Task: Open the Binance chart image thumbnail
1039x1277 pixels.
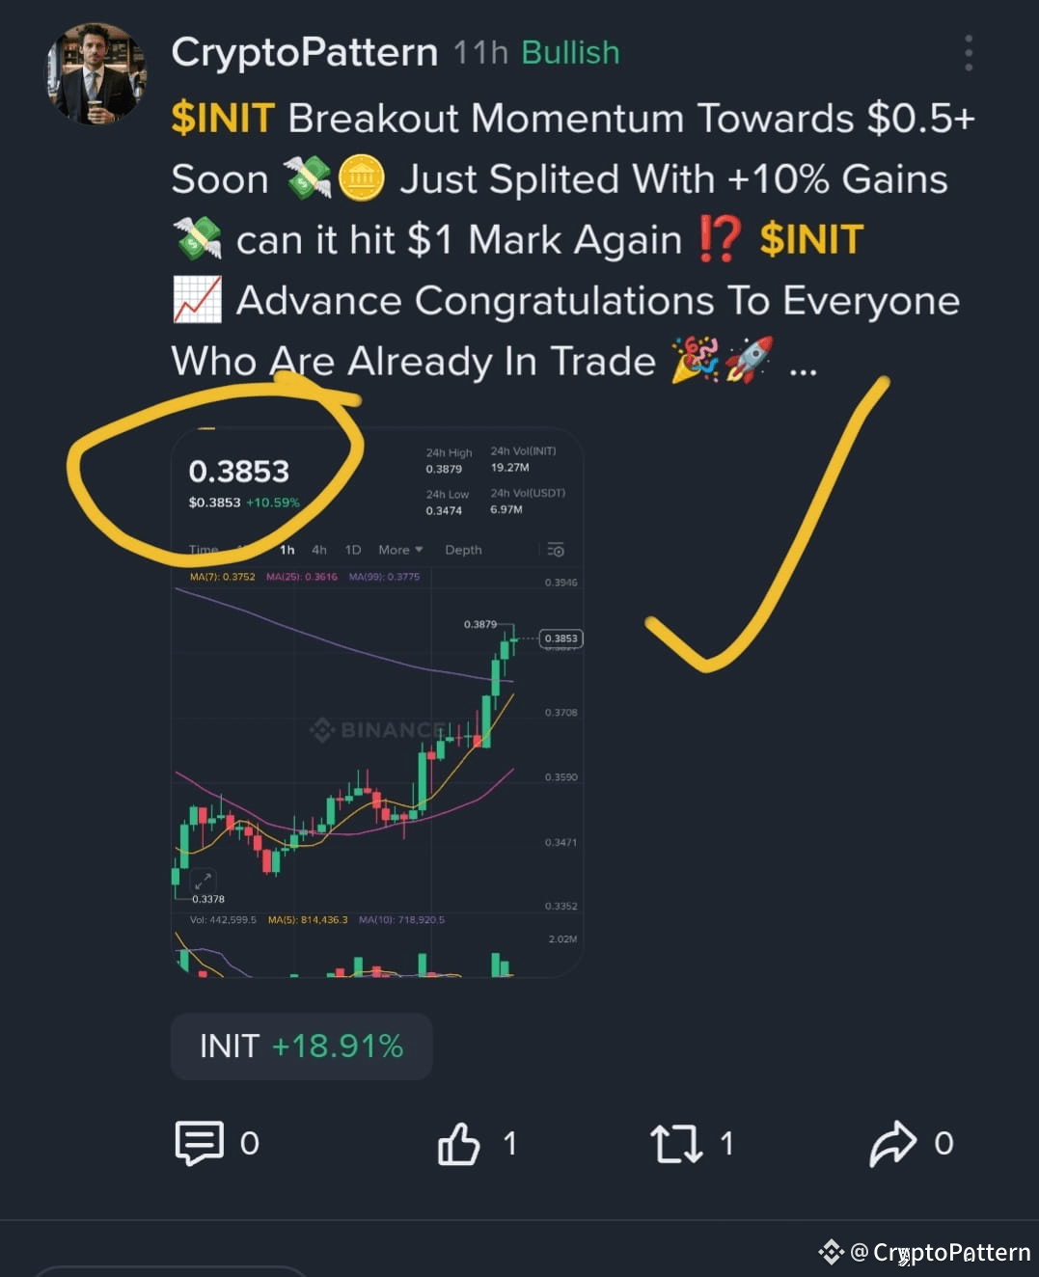Action: [x=377, y=702]
